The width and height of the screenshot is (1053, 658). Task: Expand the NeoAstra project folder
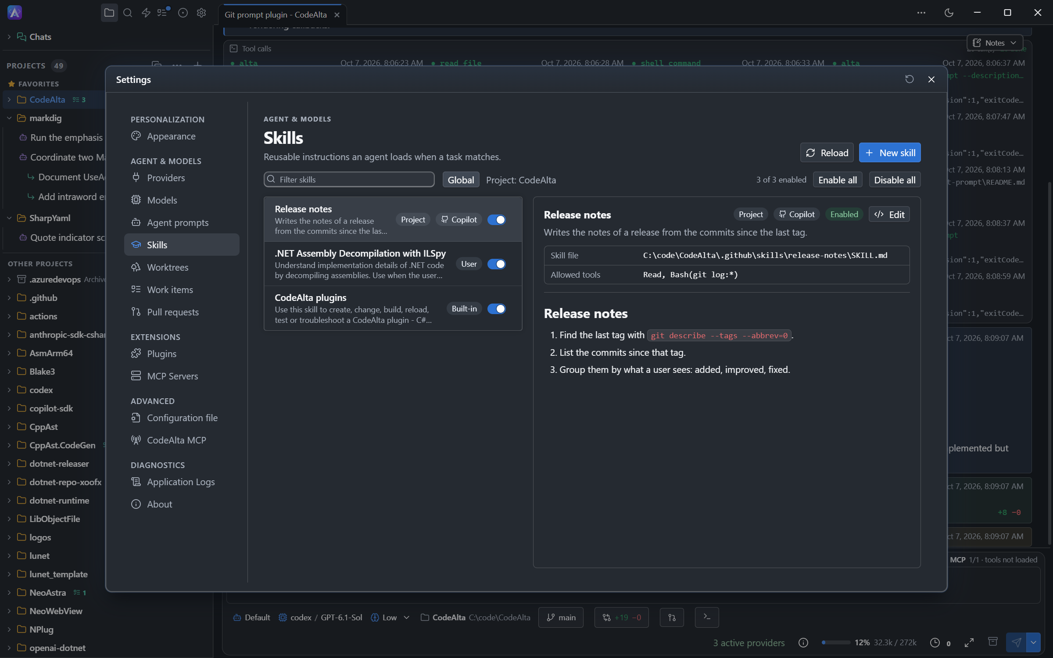click(x=9, y=593)
